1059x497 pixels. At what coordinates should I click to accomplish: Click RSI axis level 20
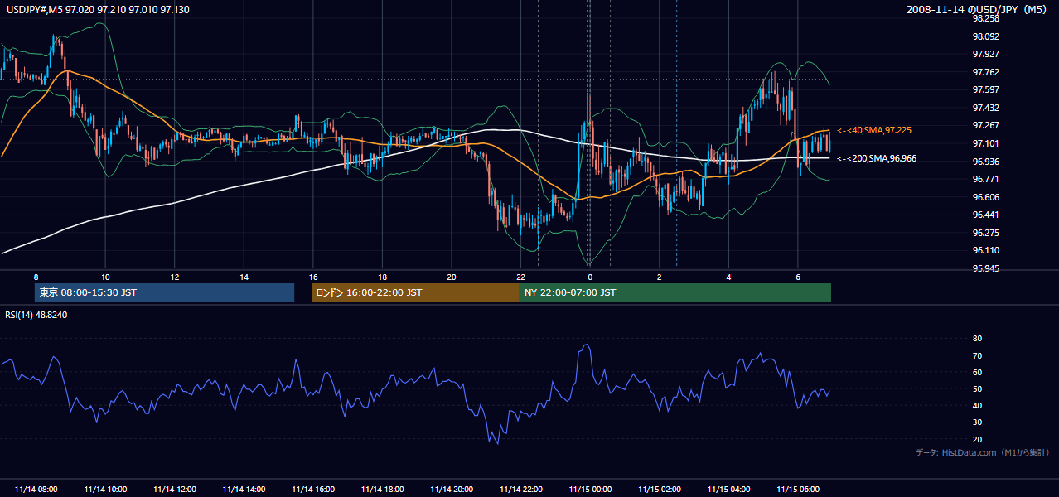(x=977, y=439)
